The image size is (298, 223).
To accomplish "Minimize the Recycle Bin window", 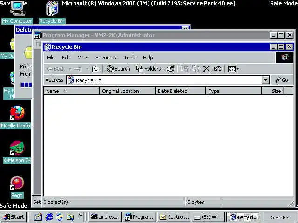I will pyautogui.click(x=273, y=47).
